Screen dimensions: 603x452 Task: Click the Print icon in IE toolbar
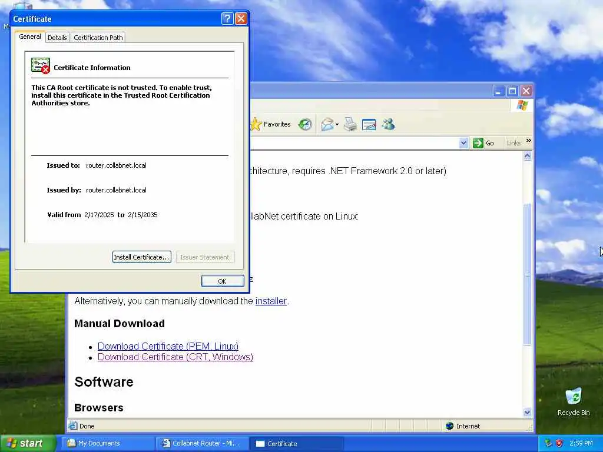(350, 124)
